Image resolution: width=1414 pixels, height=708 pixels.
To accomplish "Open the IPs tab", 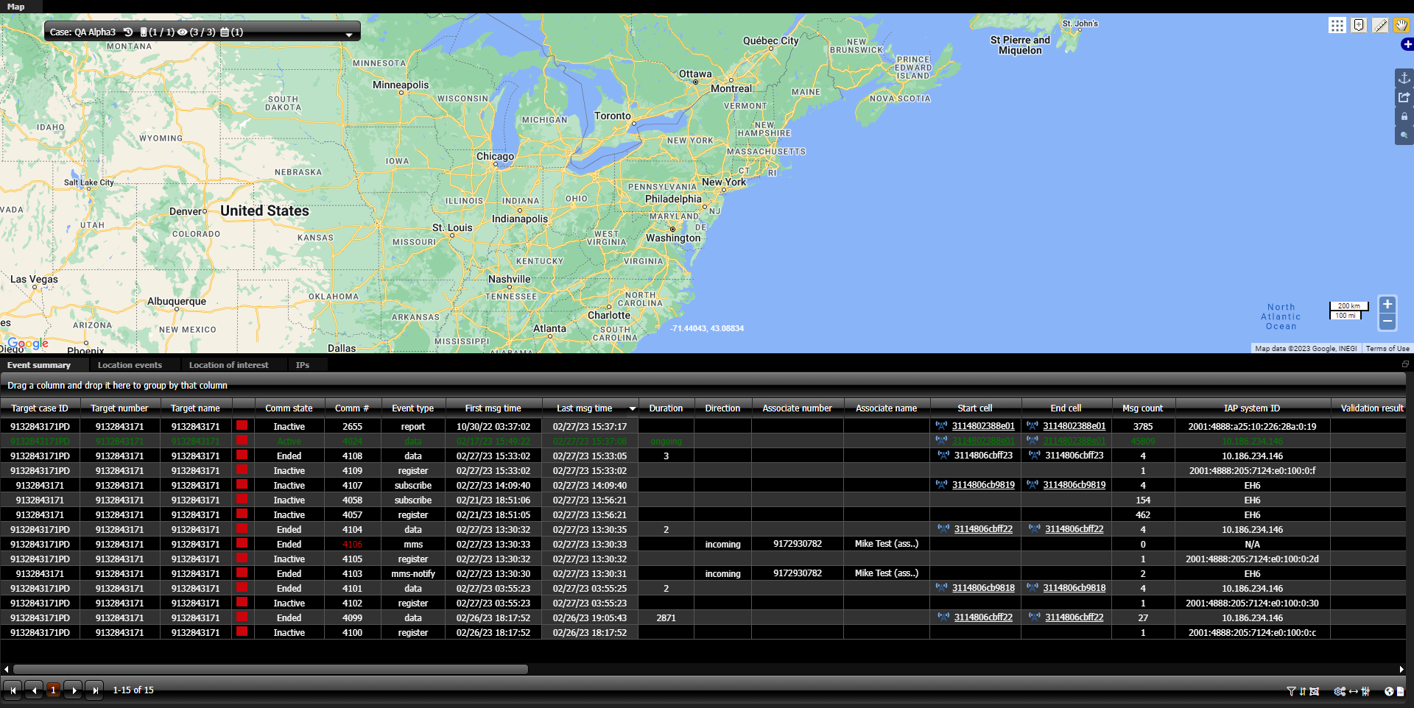I will point(303,365).
